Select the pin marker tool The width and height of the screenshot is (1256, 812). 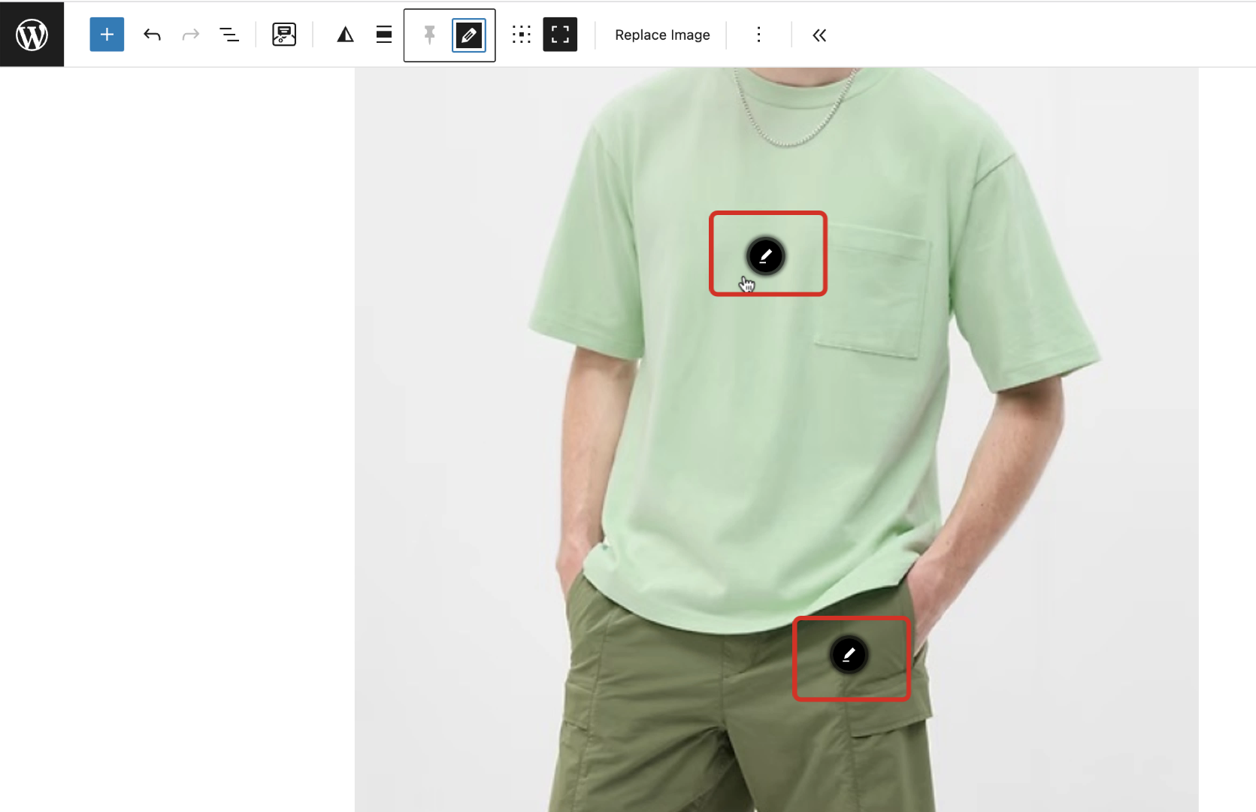click(429, 35)
